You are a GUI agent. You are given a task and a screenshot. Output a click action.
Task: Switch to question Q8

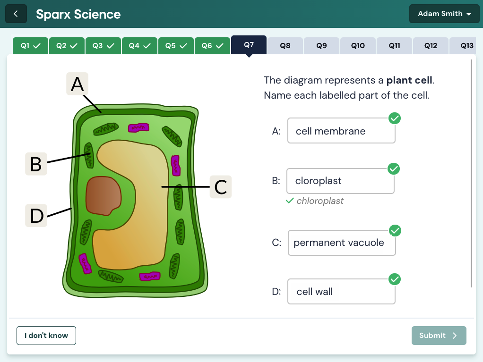[285, 45]
